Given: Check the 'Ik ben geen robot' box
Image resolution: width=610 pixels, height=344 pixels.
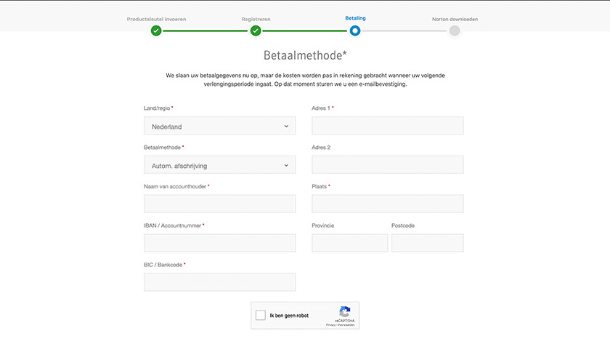Looking at the screenshot, I should (261, 316).
